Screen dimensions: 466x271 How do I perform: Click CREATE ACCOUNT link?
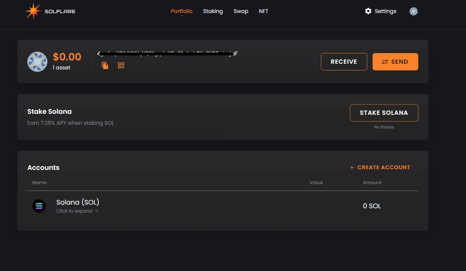[380, 168]
